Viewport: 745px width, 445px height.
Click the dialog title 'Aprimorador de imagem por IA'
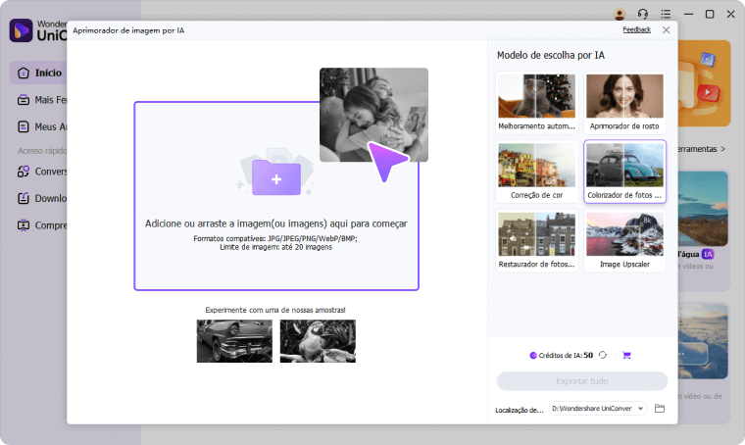[128, 30]
